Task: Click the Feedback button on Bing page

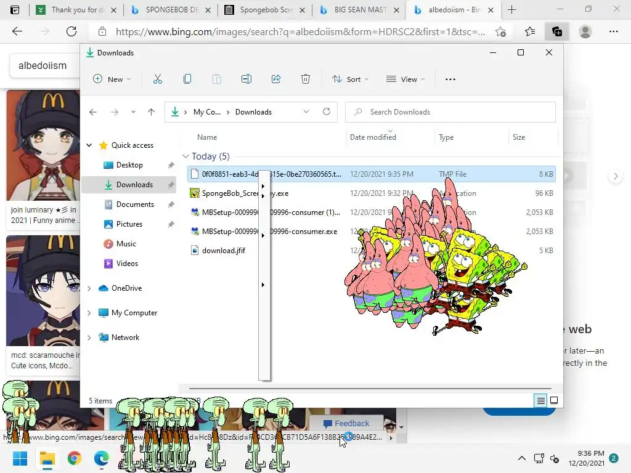Action: 346,424
